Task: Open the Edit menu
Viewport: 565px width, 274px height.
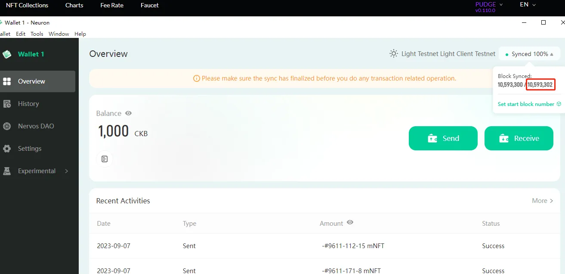Action: coord(21,34)
